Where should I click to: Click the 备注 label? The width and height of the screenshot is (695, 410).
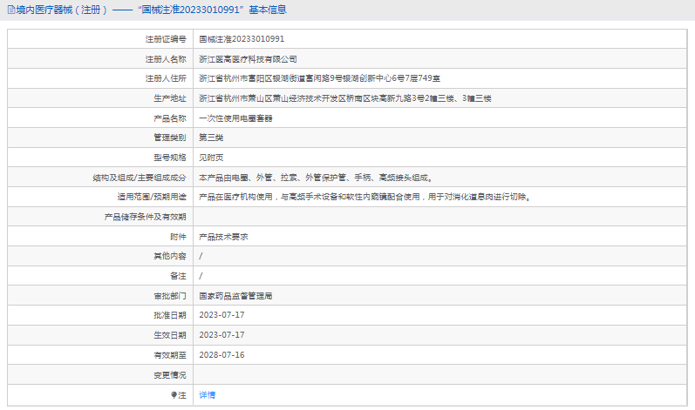coord(178,276)
